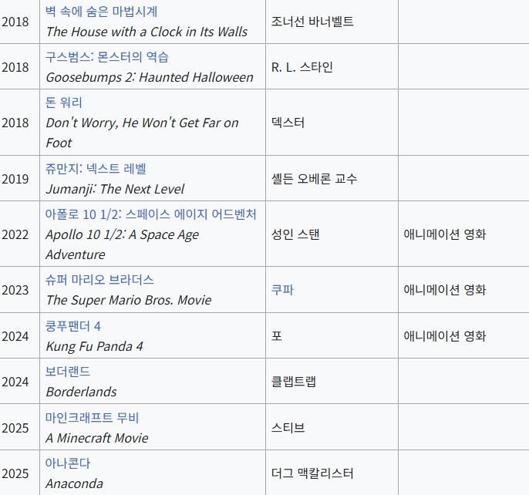This screenshot has width=529, height=495.
Task: Click the role text 조너선 바너벨트
Action: point(312,22)
